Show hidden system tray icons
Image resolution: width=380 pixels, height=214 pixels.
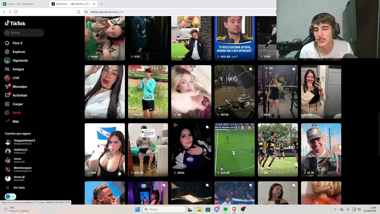[x=335, y=209]
